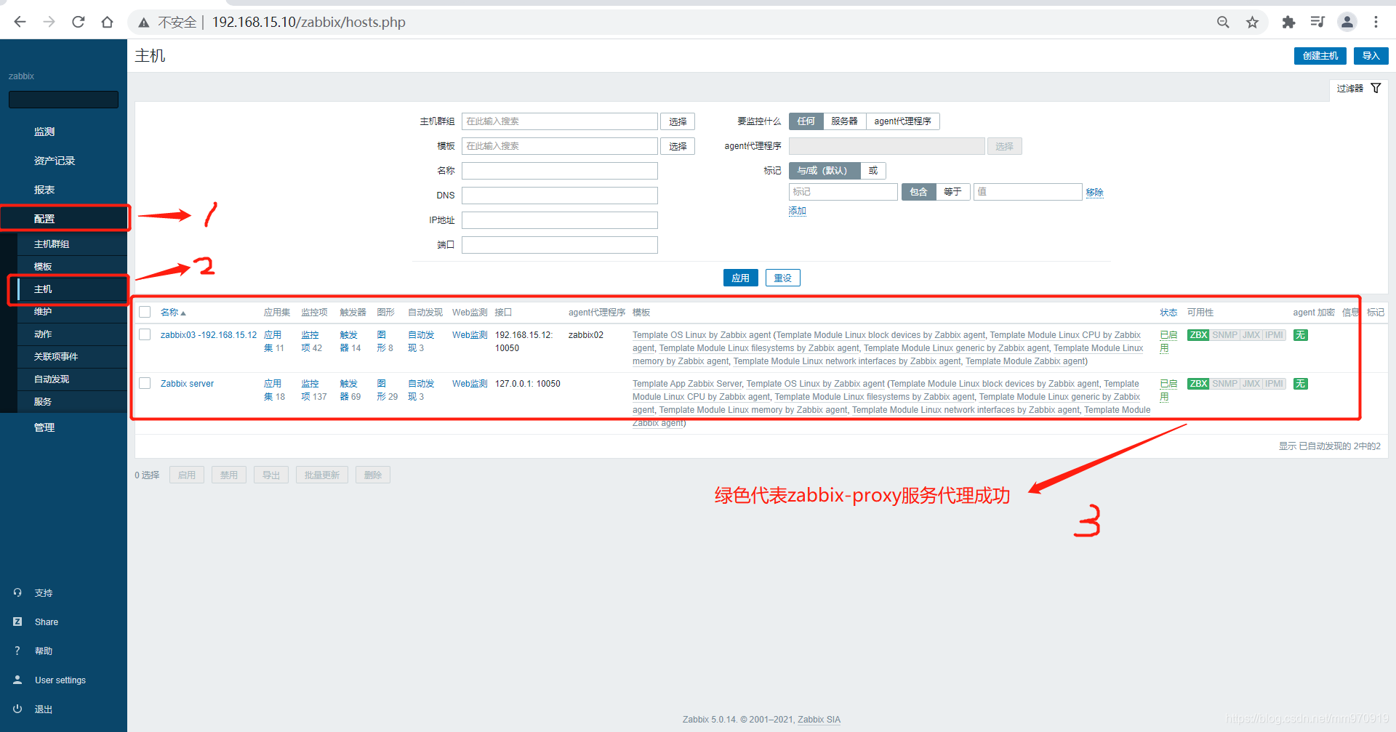Click the 退出 logout entry
This screenshot has height=732, width=1396.
coord(43,709)
